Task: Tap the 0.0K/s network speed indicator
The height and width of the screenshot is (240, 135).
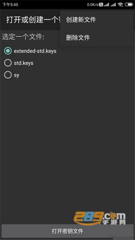Action: 93,5
